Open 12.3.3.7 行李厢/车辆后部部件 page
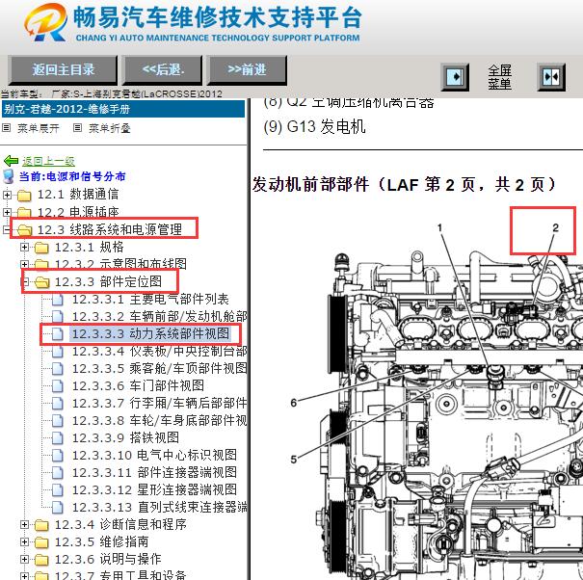Viewport: 583px width, 580px height. 160,403
